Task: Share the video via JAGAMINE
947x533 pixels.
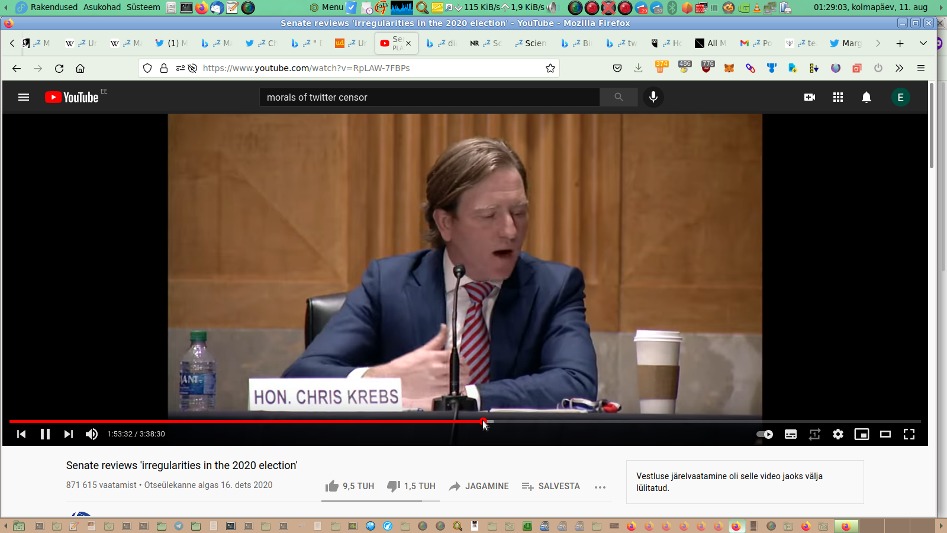Action: tap(478, 486)
